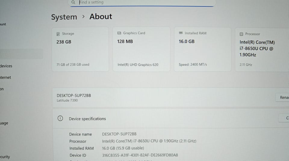Screen dimensions: 289x161
Task: Click the Storage card icon
Action: [58, 34]
